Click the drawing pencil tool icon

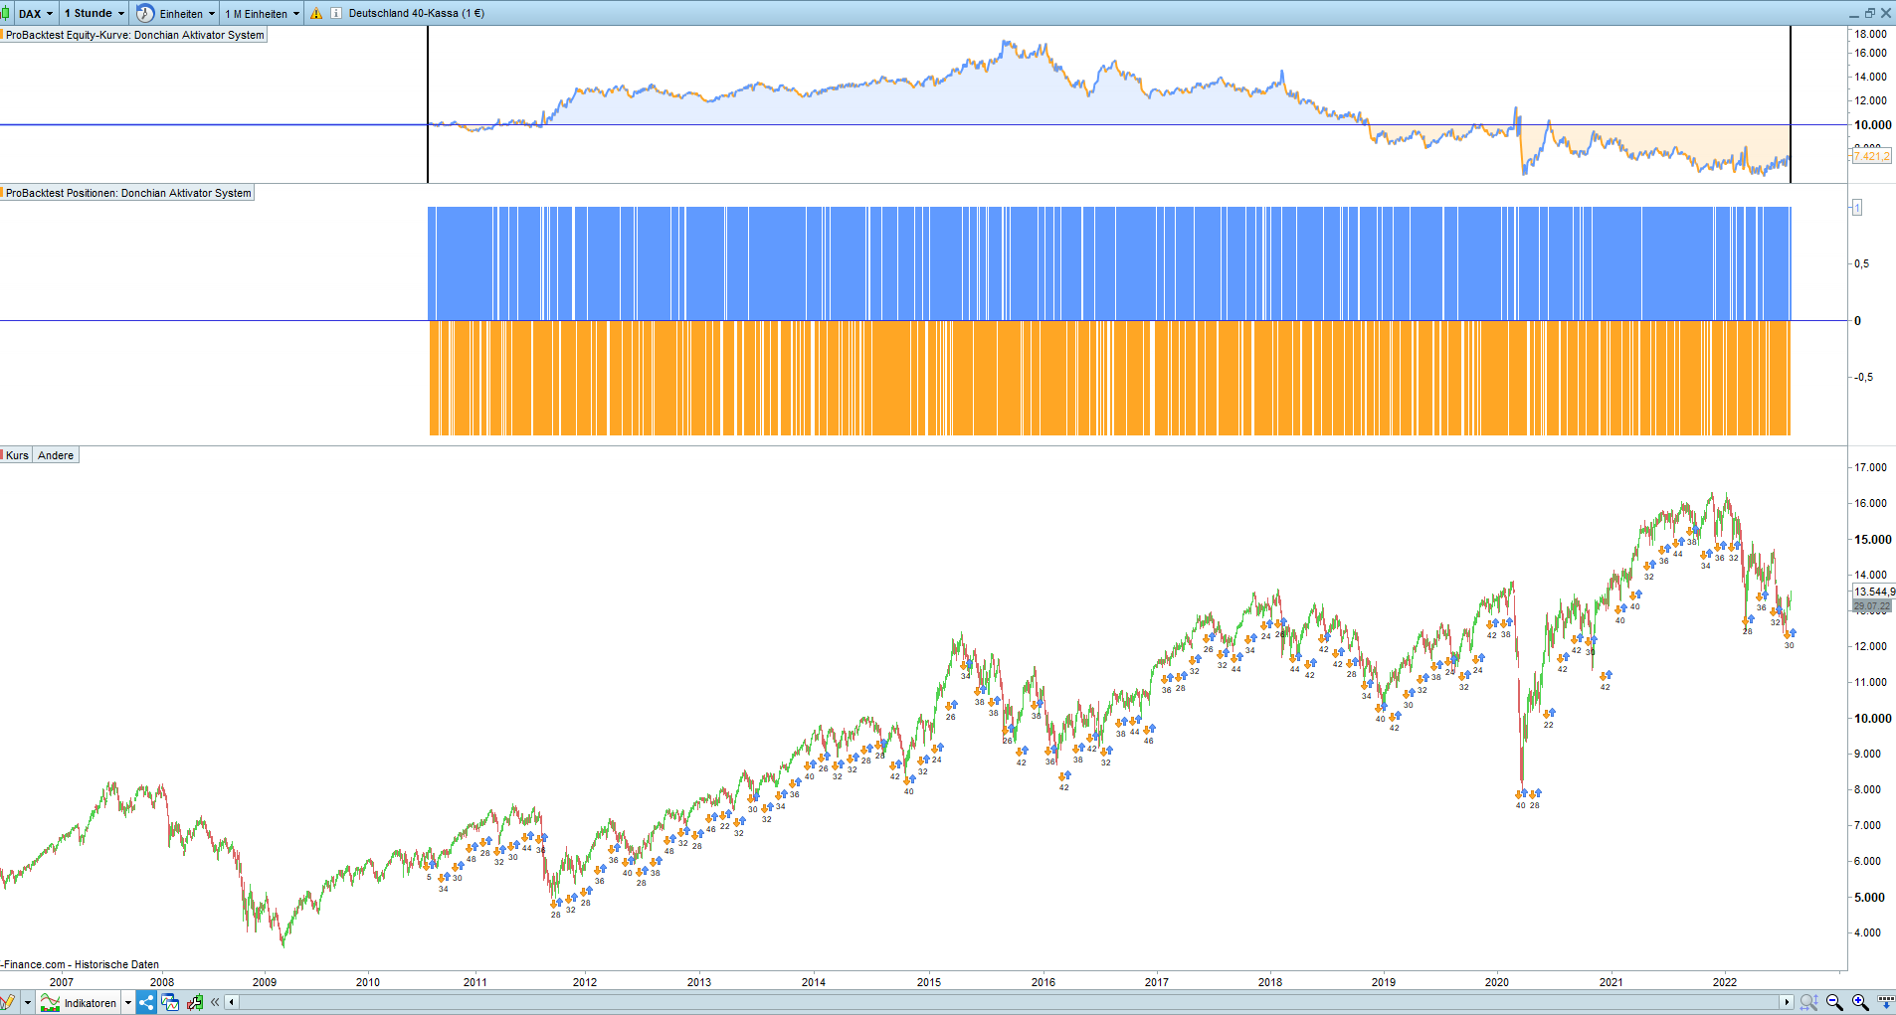(8, 1002)
